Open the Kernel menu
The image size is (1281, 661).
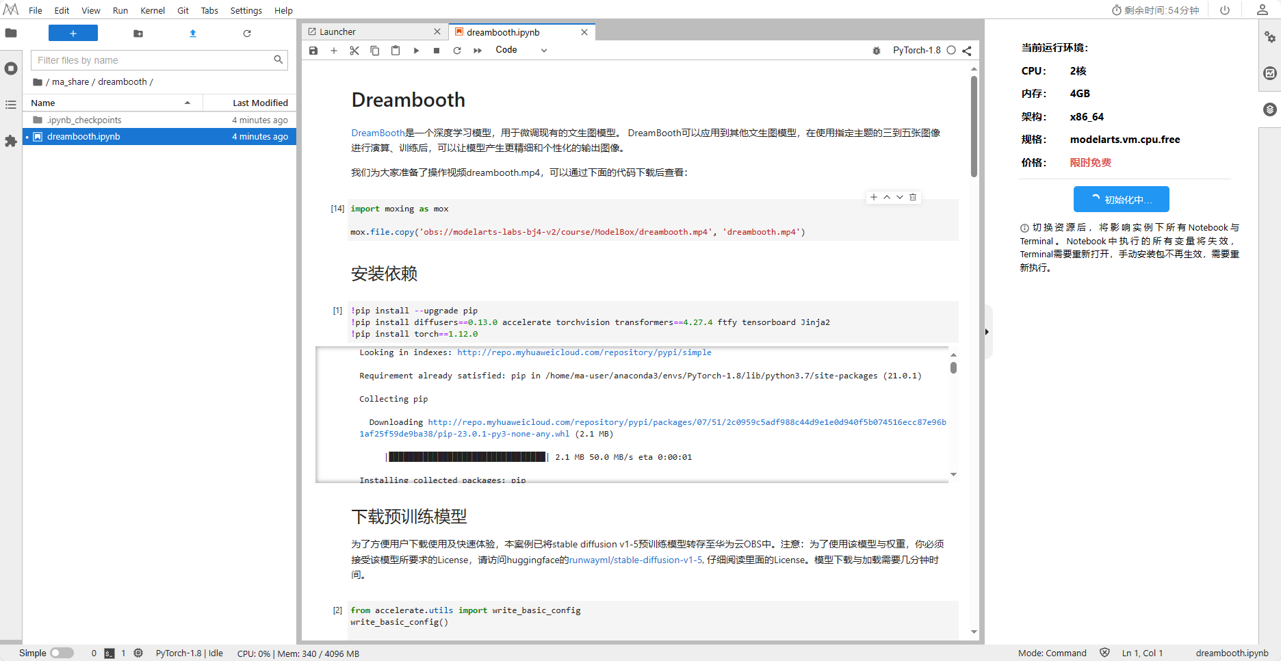tap(153, 10)
